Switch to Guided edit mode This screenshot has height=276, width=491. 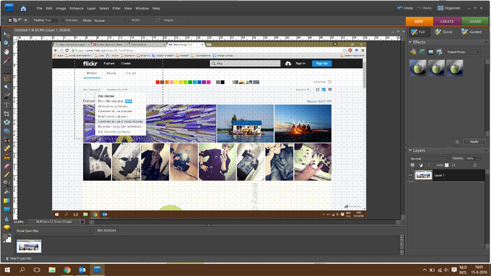coord(471,32)
